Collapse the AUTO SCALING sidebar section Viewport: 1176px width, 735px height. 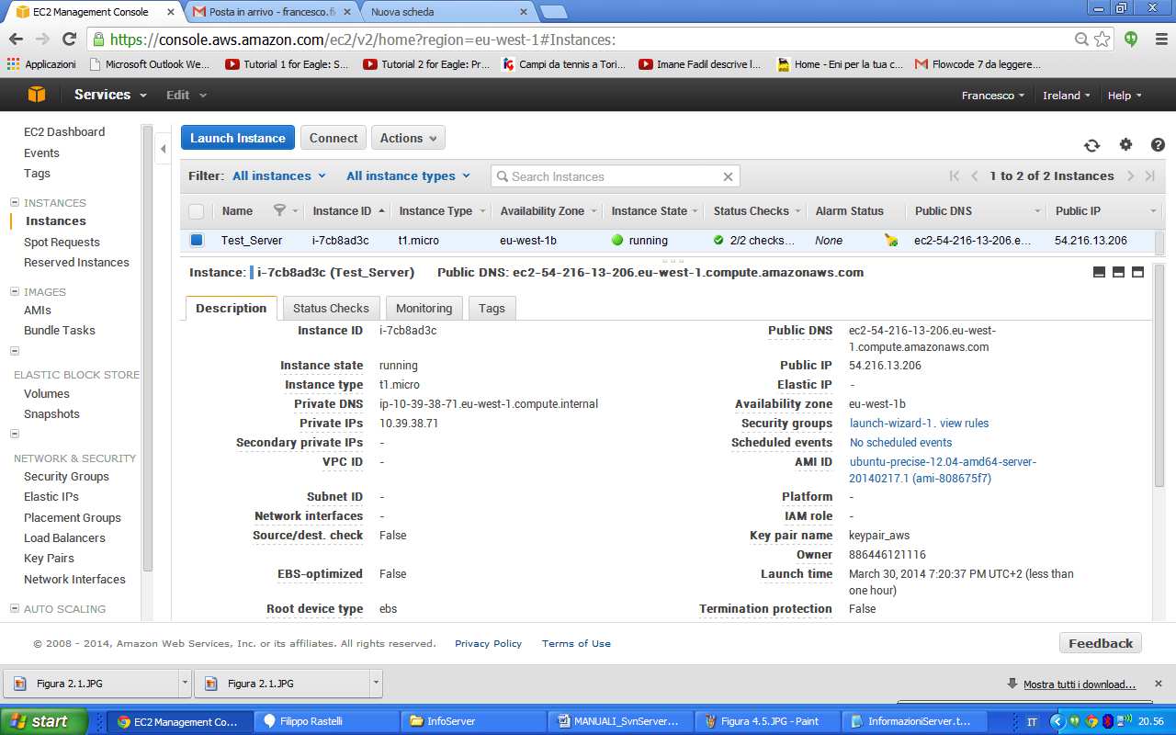[x=15, y=608]
